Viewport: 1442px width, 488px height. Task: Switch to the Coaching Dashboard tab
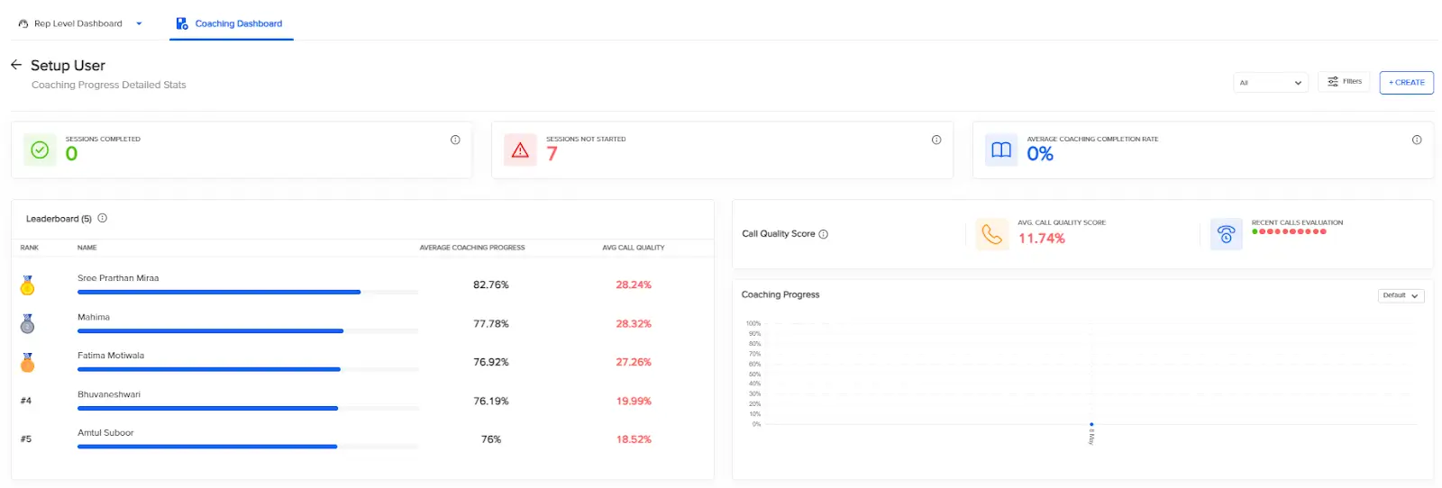point(230,23)
